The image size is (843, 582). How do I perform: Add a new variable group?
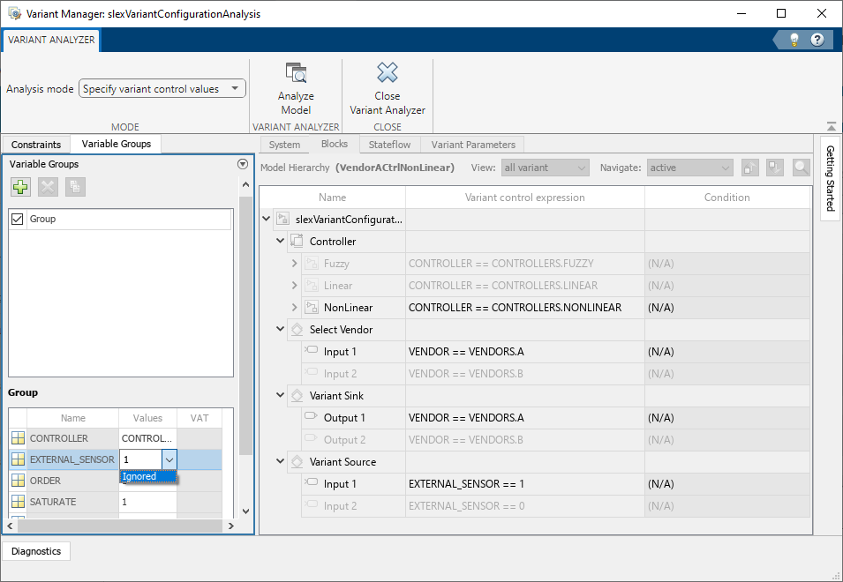click(x=19, y=186)
